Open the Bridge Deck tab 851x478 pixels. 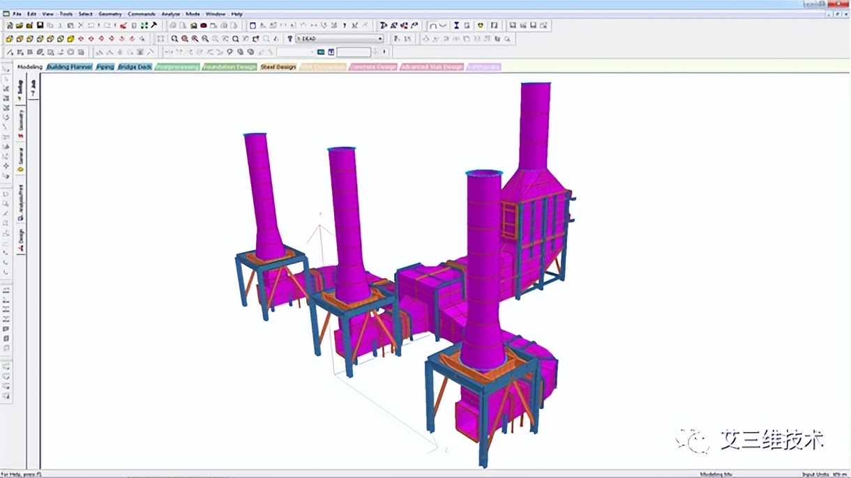click(x=135, y=67)
